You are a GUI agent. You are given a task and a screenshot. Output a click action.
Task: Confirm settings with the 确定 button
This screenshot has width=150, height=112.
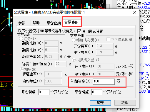[100, 103]
